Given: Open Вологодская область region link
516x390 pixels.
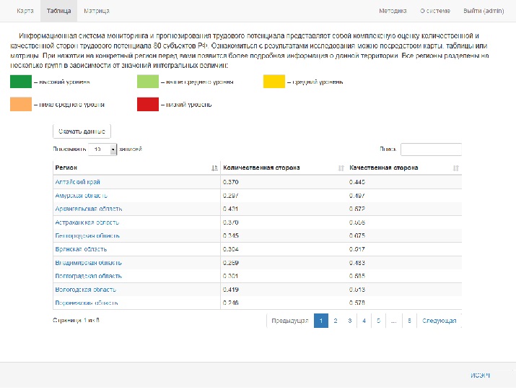Looking at the screenshot, I should 86,290.
